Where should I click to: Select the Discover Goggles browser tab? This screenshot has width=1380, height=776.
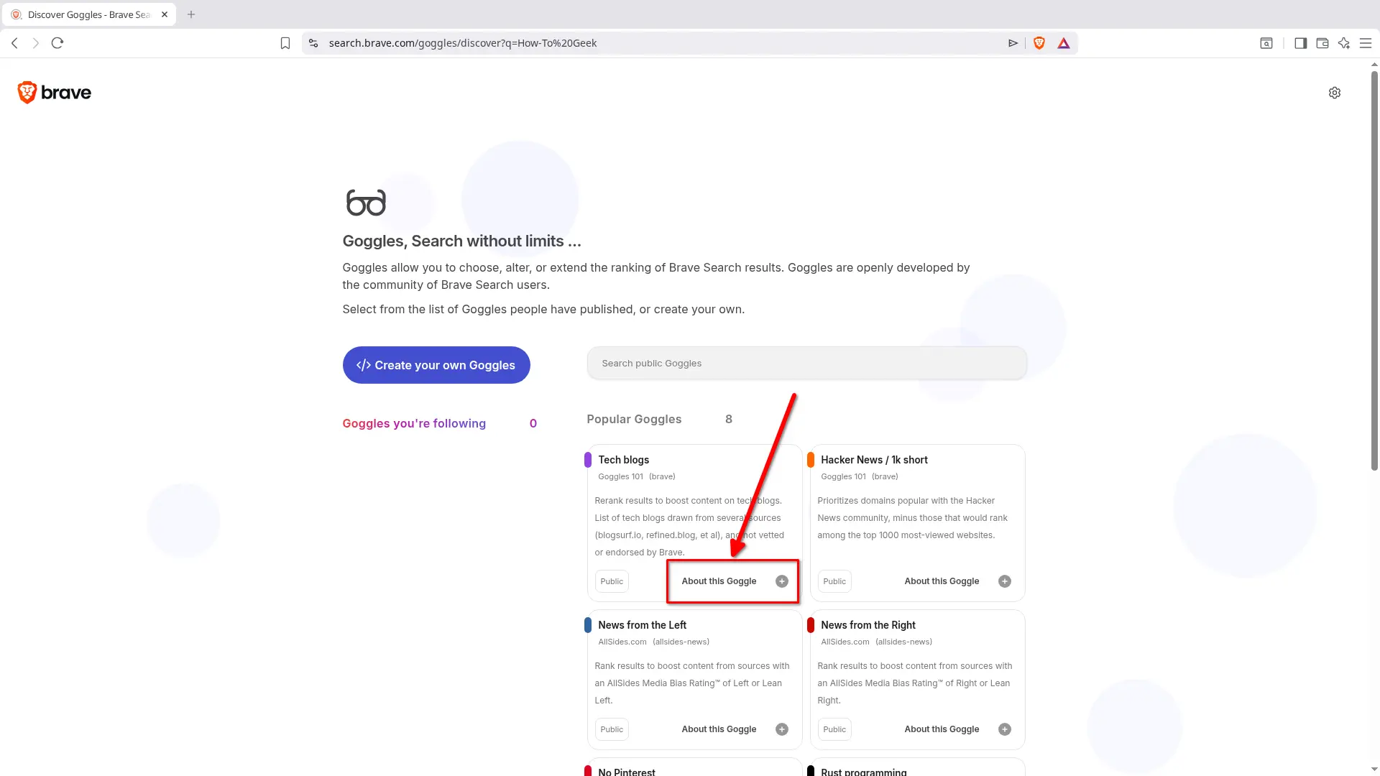[x=88, y=14]
